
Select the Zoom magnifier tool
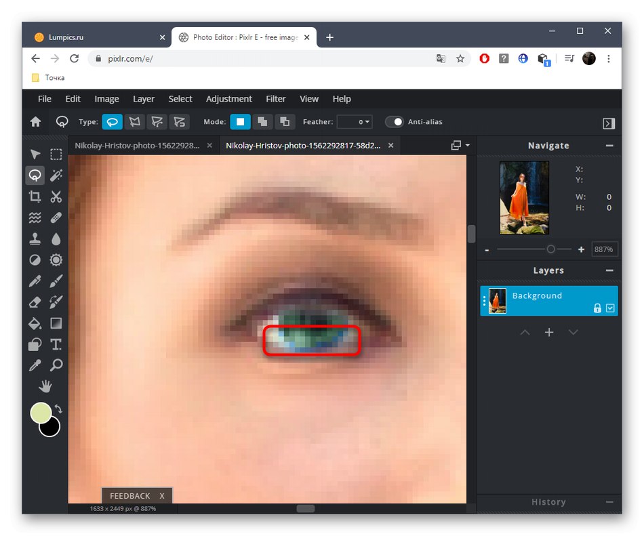(56, 365)
